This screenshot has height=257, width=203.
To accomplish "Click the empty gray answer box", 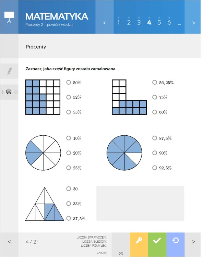I will pyautogui.click(x=140, y=203).
